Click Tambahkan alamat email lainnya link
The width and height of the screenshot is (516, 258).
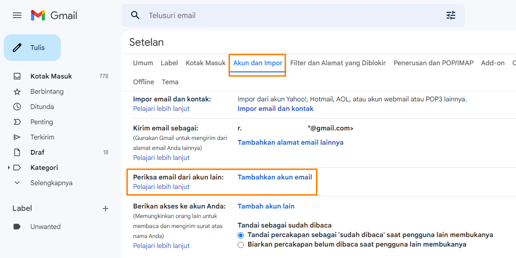[291, 142]
